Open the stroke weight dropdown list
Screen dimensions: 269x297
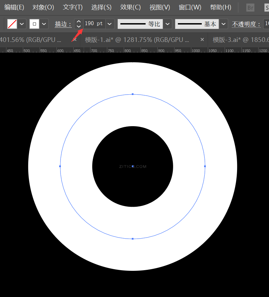(110, 24)
